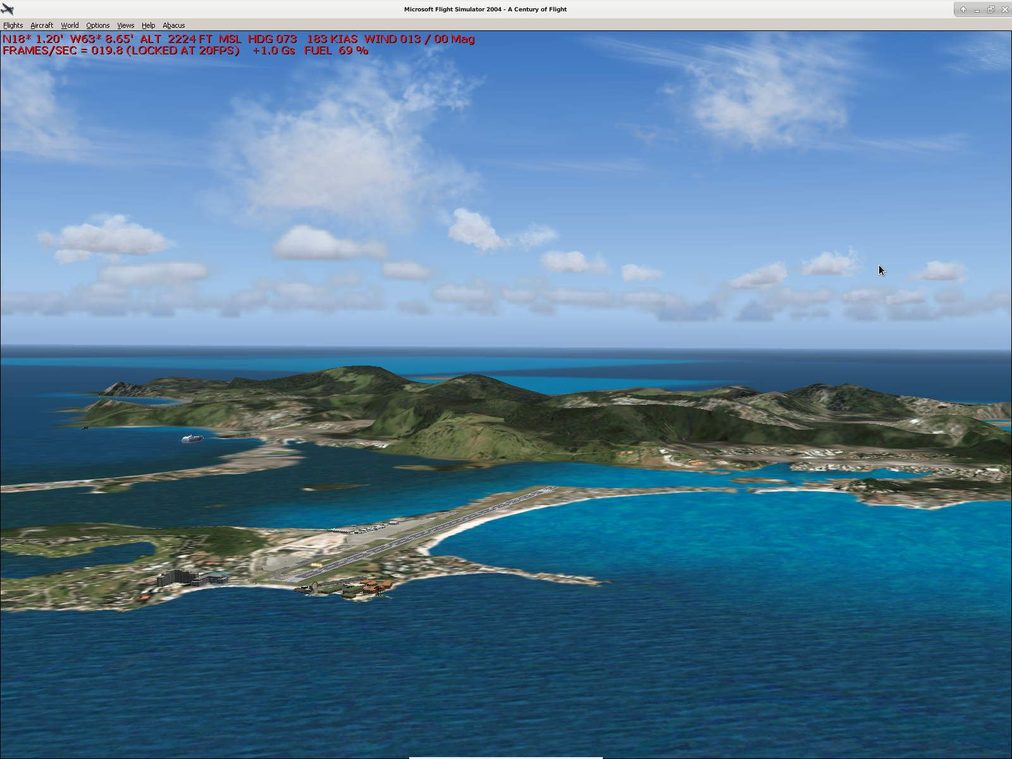
Task: Click the up-arrow window button in title bar
Action: [963, 9]
